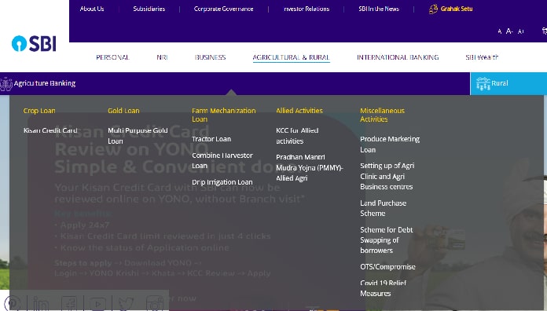Decrease font size with A- control
The image size is (547, 311).
[509, 31]
